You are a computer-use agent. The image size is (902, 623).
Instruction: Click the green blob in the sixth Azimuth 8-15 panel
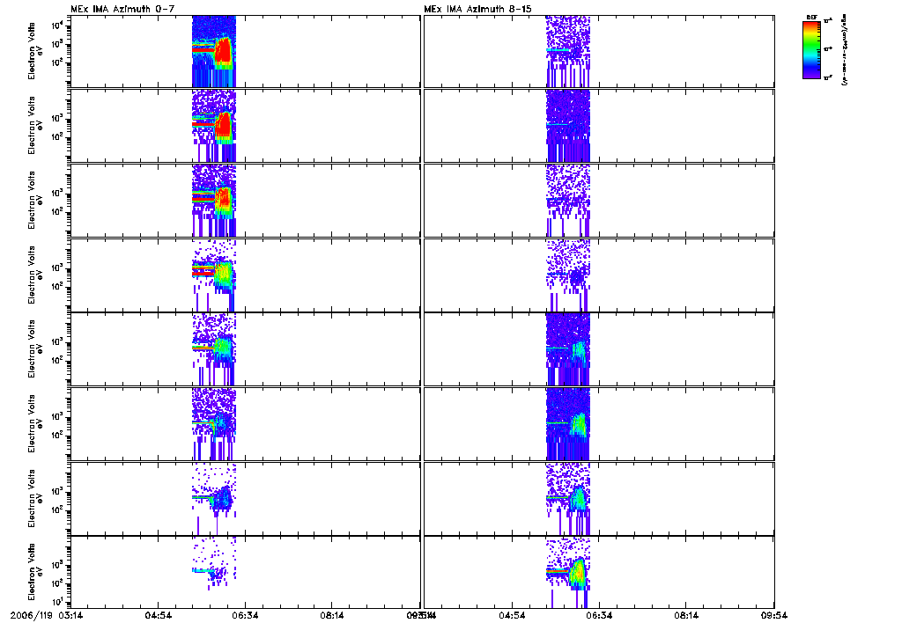(x=578, y=425)
